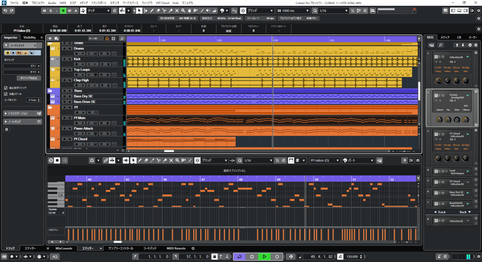Select the Range Selection tool in the top toolbar
482x262 pixels.
tap(145, 11)
